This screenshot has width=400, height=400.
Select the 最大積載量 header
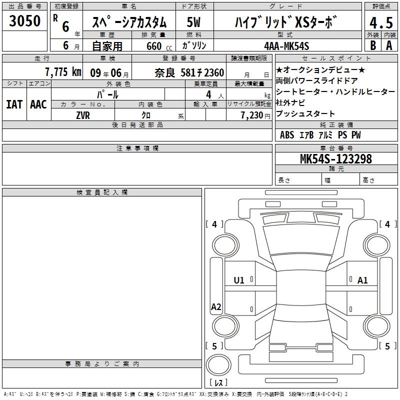point(249,83)
